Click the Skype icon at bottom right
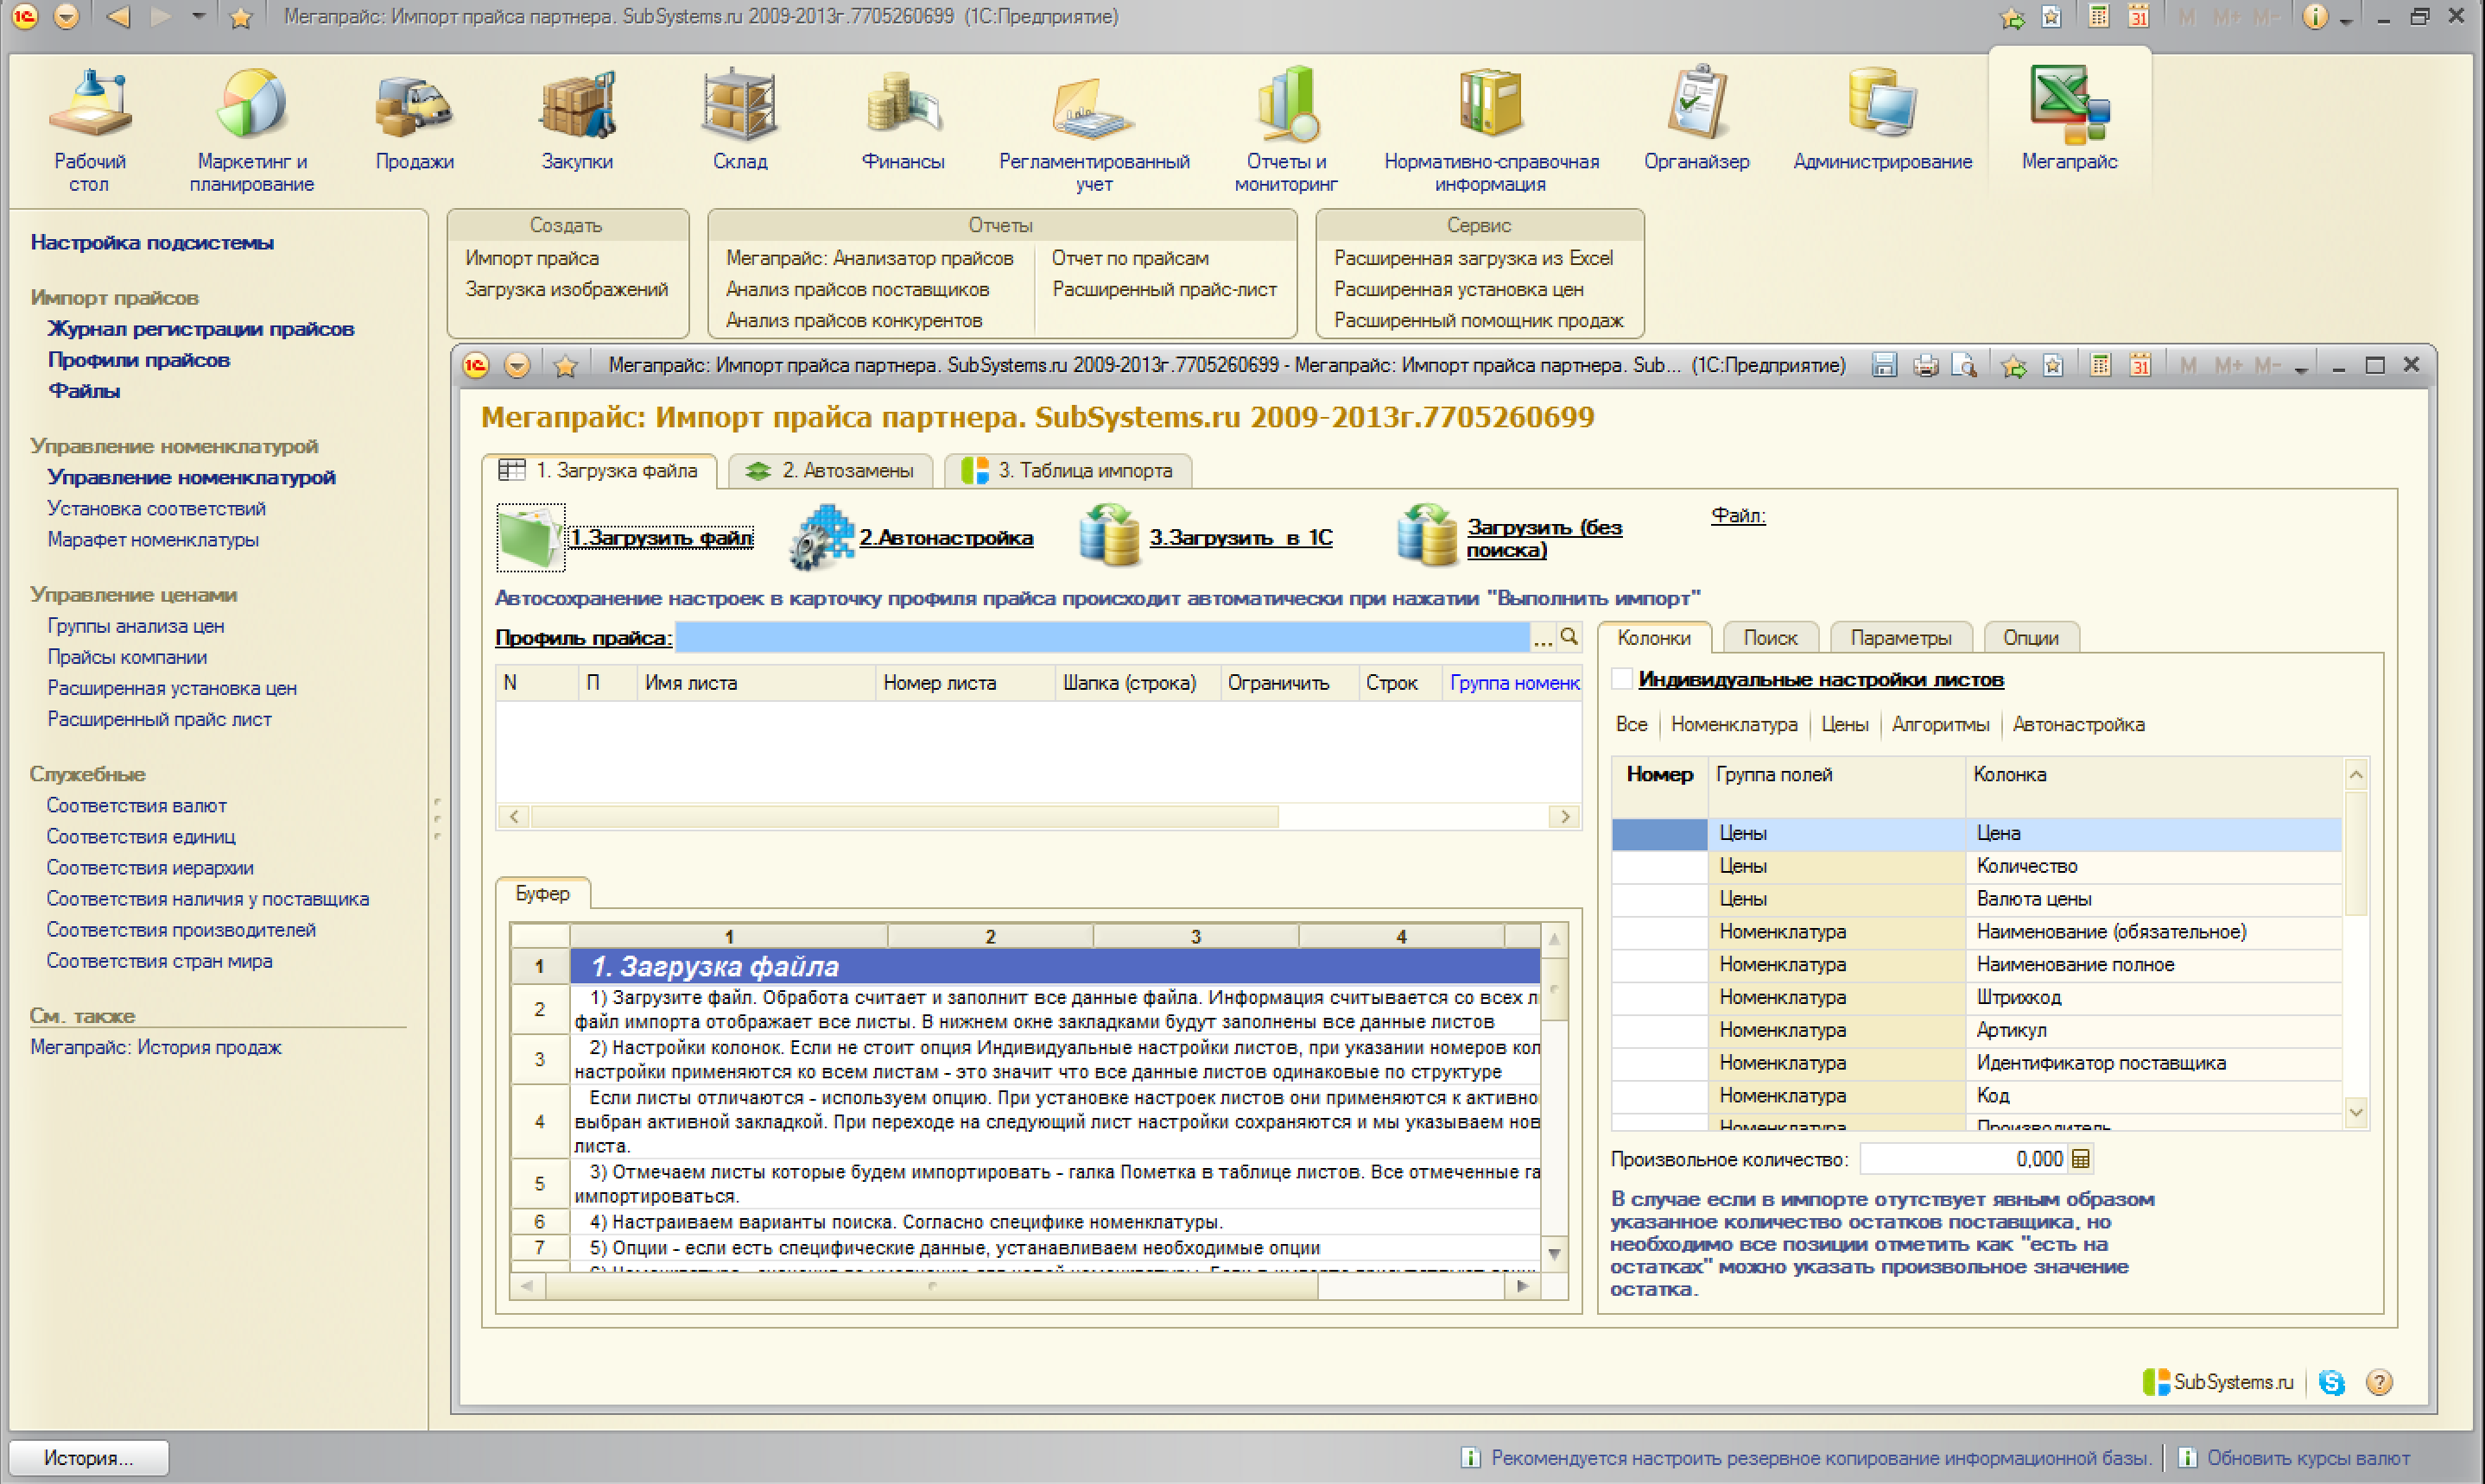Viewport: 2485px width, 1484px height. [x=2331, y=1382]
